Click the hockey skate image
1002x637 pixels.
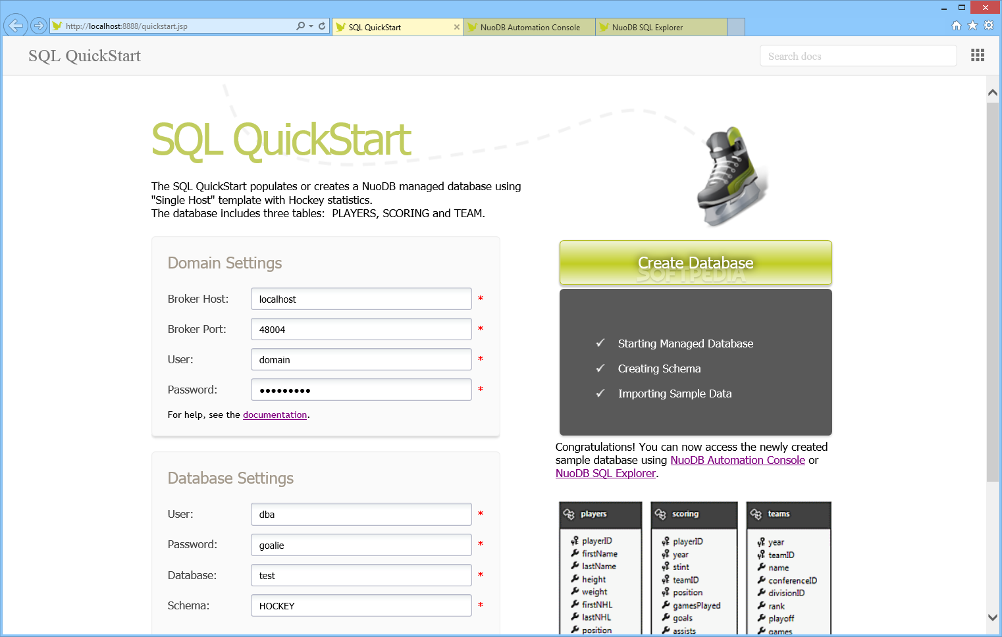pyautogui.click(x=732, y=176)
